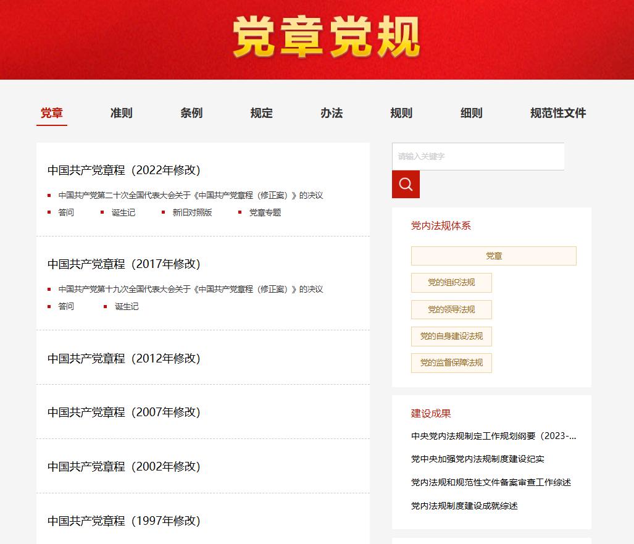
Task: Open 中国共产党章程 (2007年修改)
Action: (x=123, y=412)
